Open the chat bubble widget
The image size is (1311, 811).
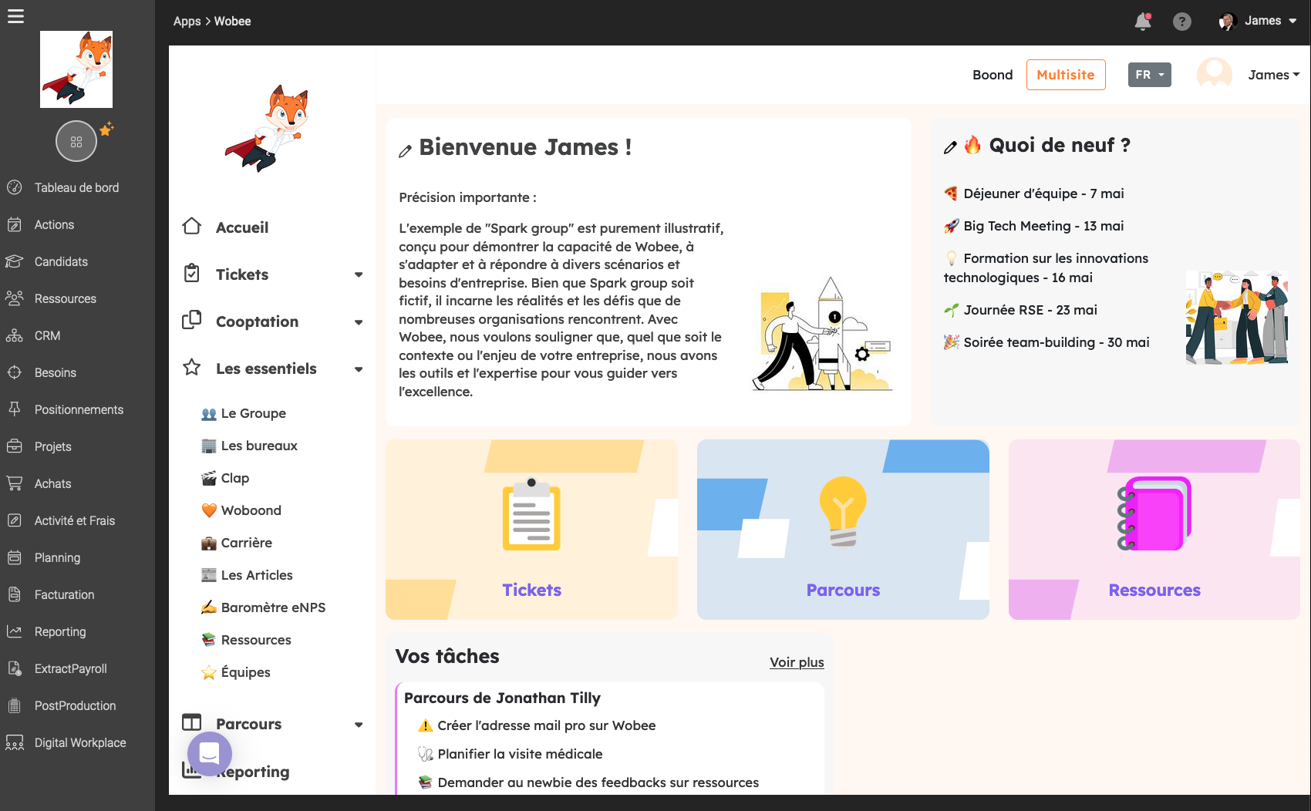[210, 753]
